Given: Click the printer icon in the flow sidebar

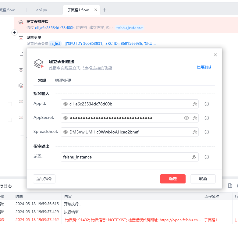Looking at the screenshot, I should pyautogui.click(x=21, y=70).
